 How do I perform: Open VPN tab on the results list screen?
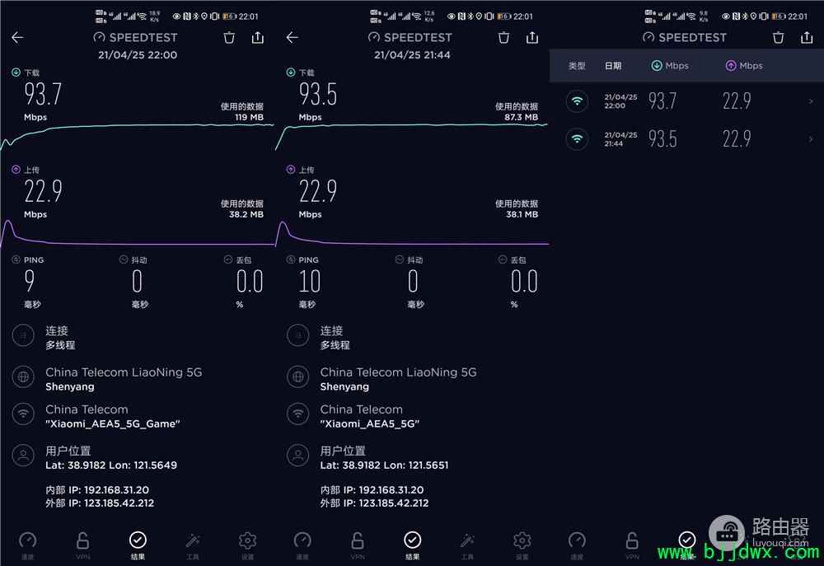click(632, 545)
